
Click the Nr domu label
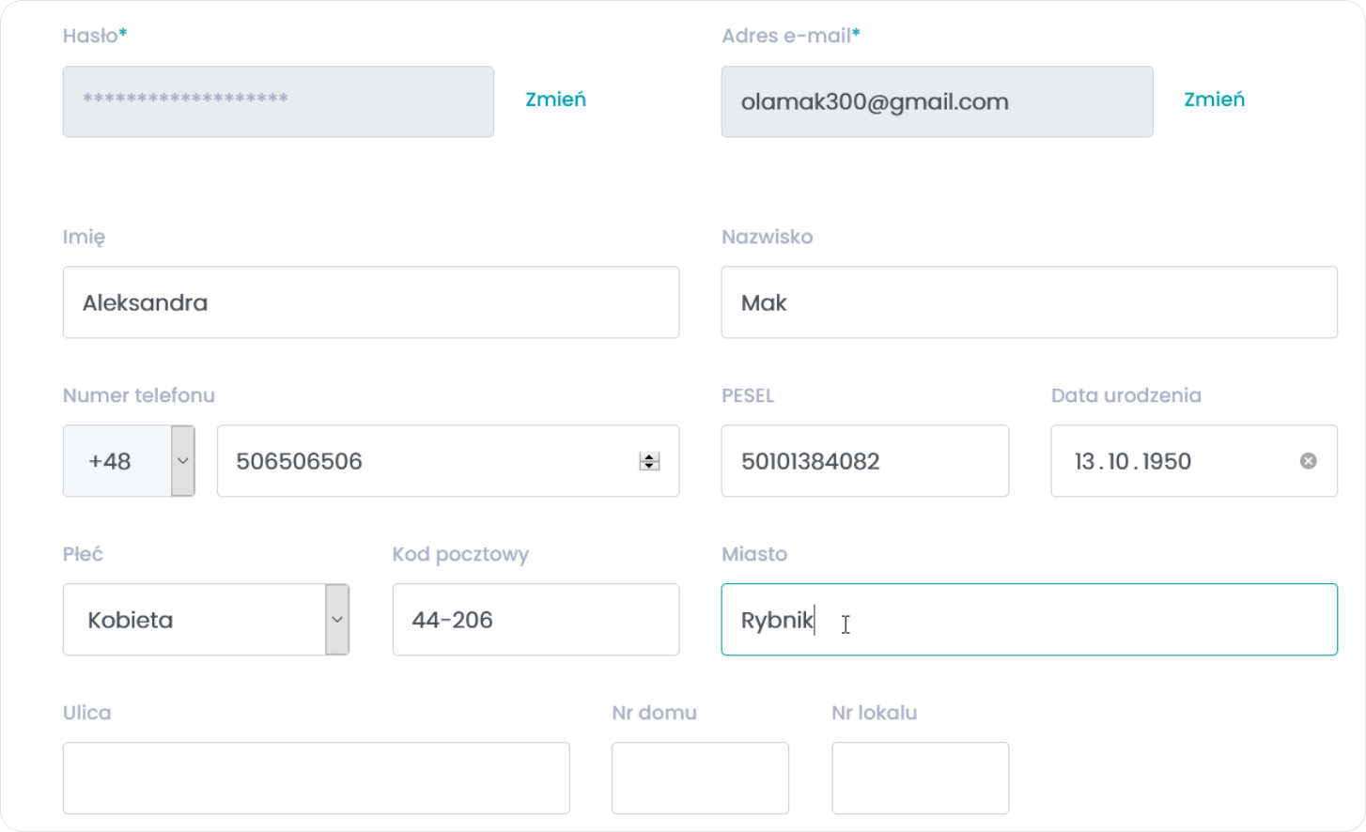click(x=654, y=713)
